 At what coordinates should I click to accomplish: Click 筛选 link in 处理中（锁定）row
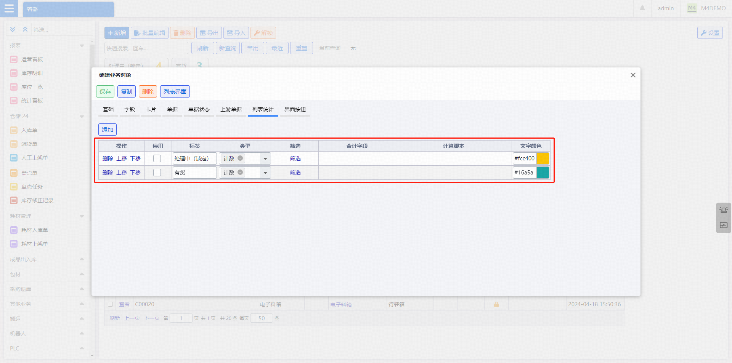click(295, 158)
